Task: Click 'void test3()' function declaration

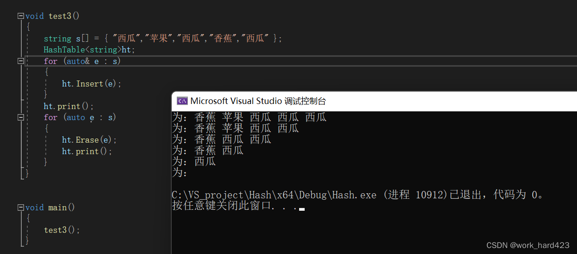Action: [x=53, y=16]
